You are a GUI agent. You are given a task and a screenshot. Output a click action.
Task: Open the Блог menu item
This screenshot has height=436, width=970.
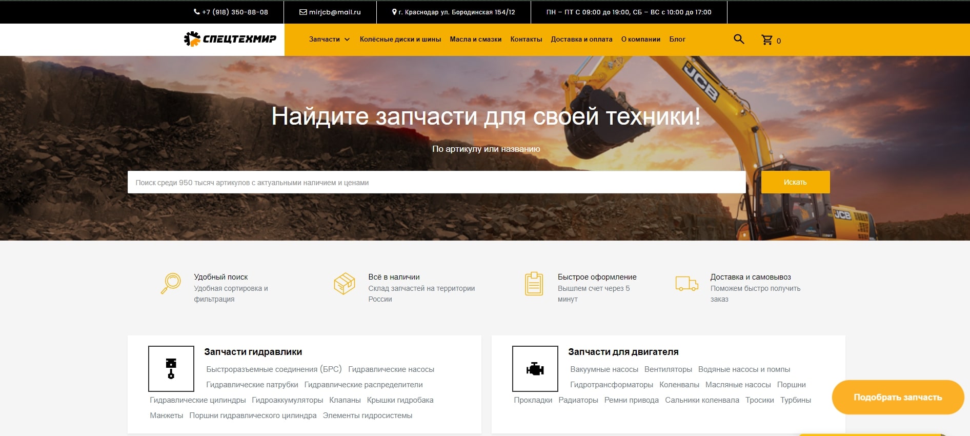point(677,39)
